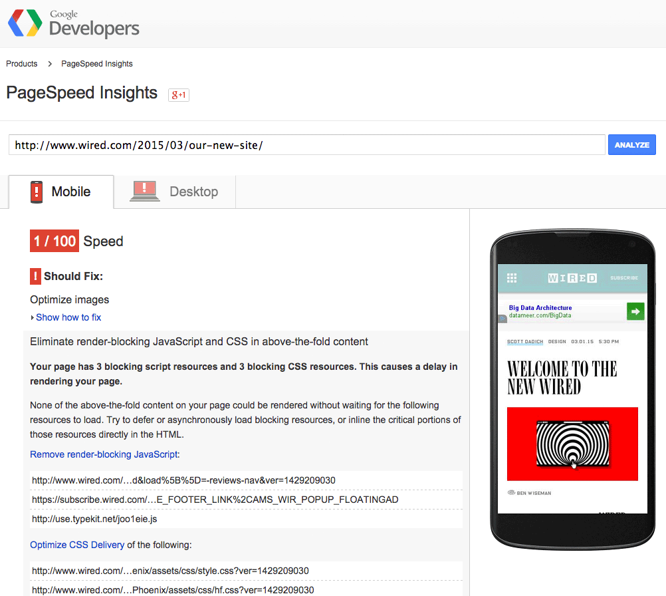
Task: Click Big Data Architecture ad in preview
Action: tap(540, 308)
